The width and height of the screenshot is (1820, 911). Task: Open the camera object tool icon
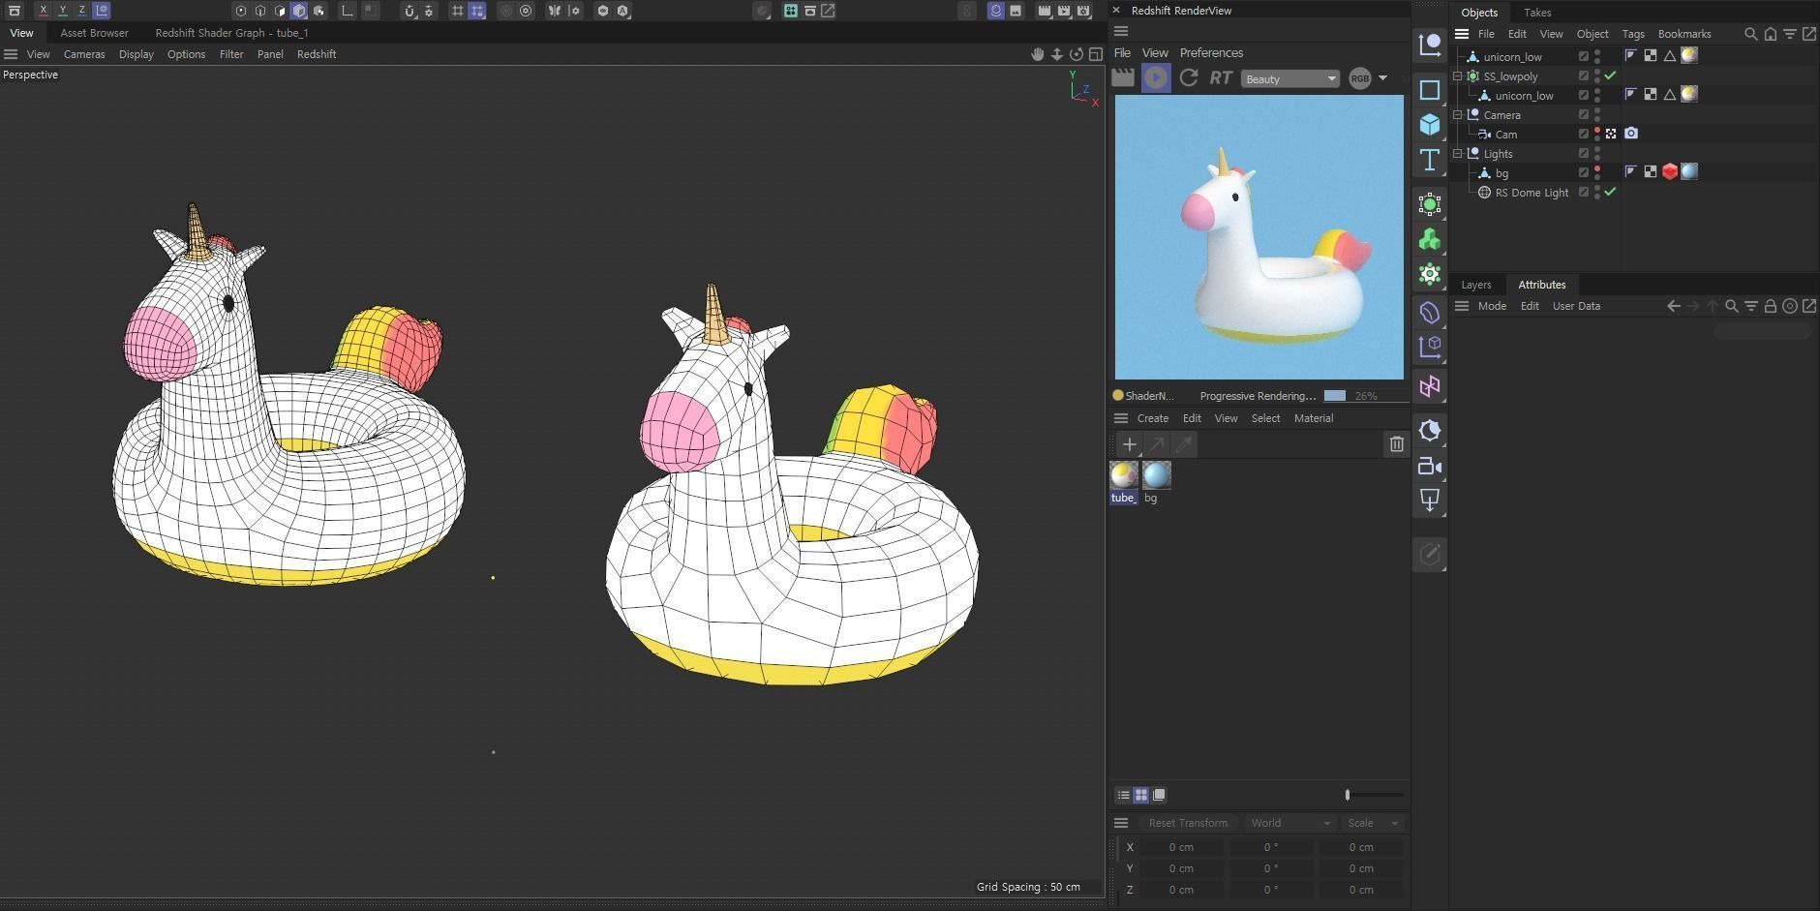tap(1429, 467)
